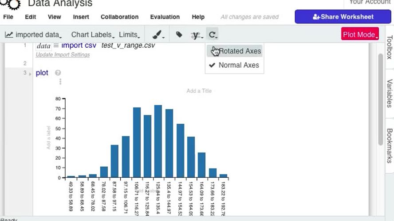Click the tag label icon
The height and width of the screenshot is (221, 394).
coord(179,34)
